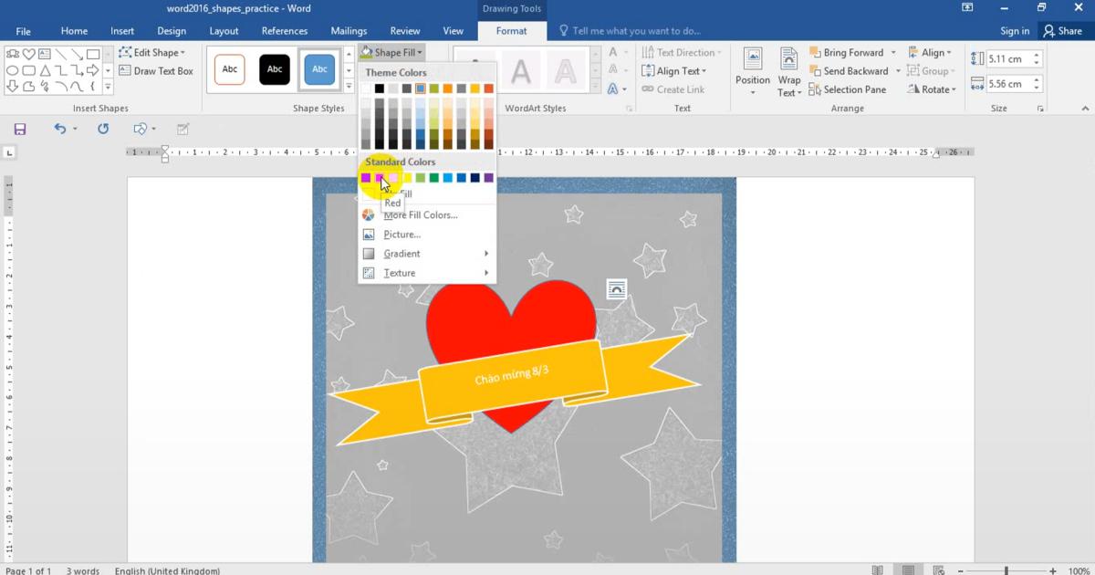Click the Layout Options icon beside the heart

[x=617, y=289]
